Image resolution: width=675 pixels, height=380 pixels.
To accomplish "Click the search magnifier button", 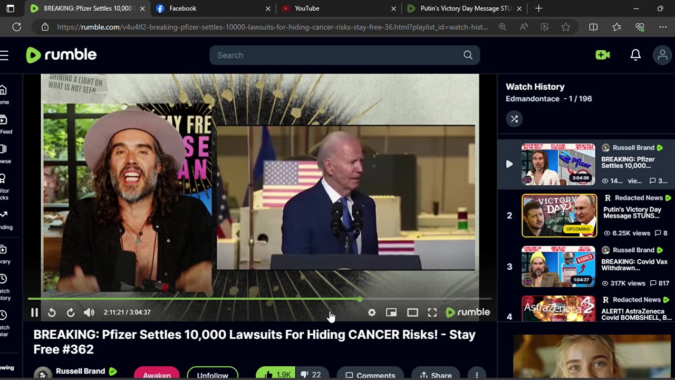I will point(468,55).
